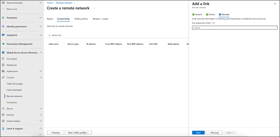Click the Next: Traffic profiles button

pyautogui.click(x=78, y=133)
